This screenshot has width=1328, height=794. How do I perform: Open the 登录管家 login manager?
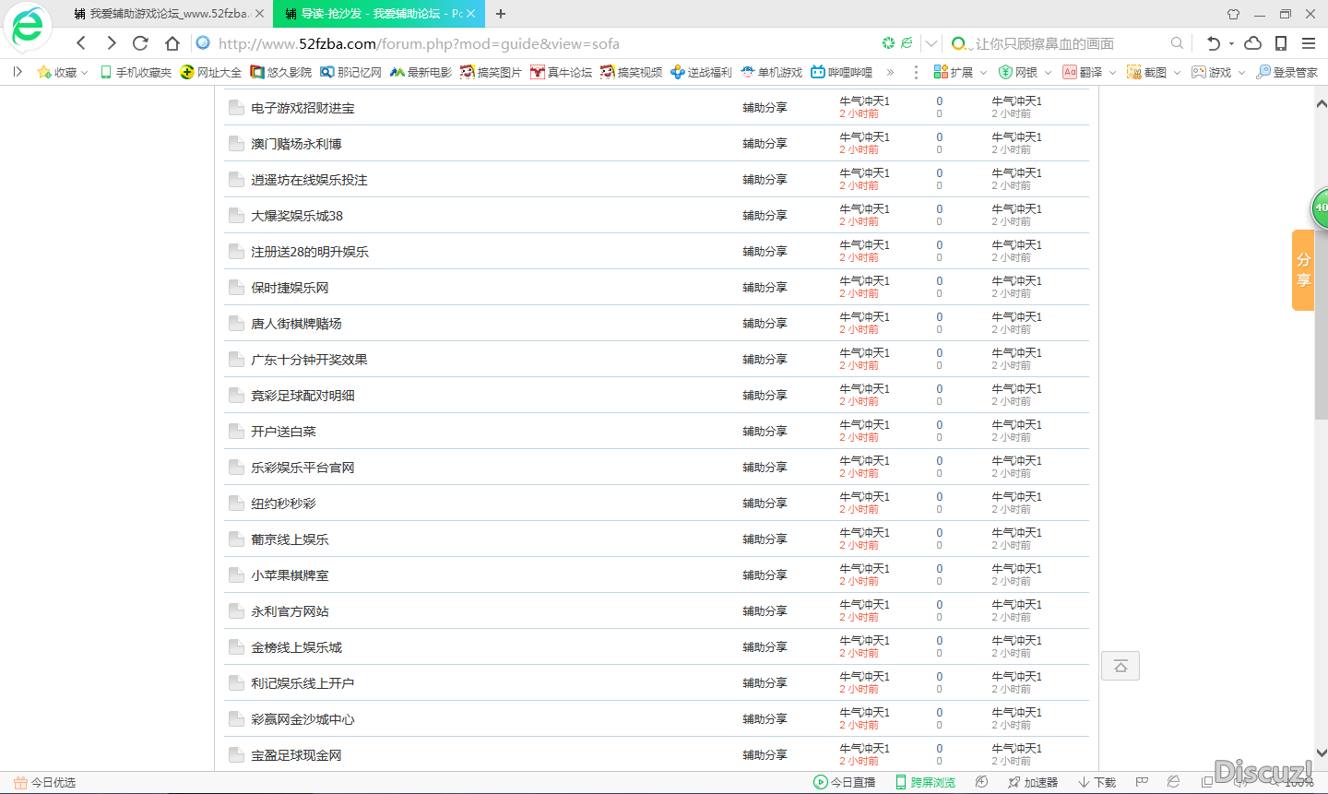[x=1286, y=72]
